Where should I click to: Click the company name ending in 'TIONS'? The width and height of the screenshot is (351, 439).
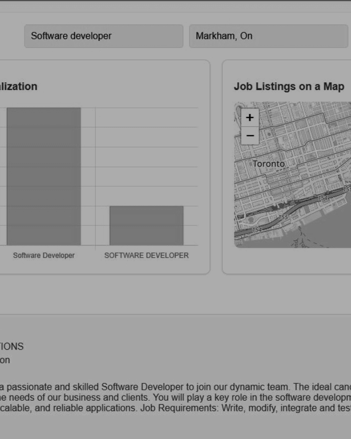coord(11,346)
